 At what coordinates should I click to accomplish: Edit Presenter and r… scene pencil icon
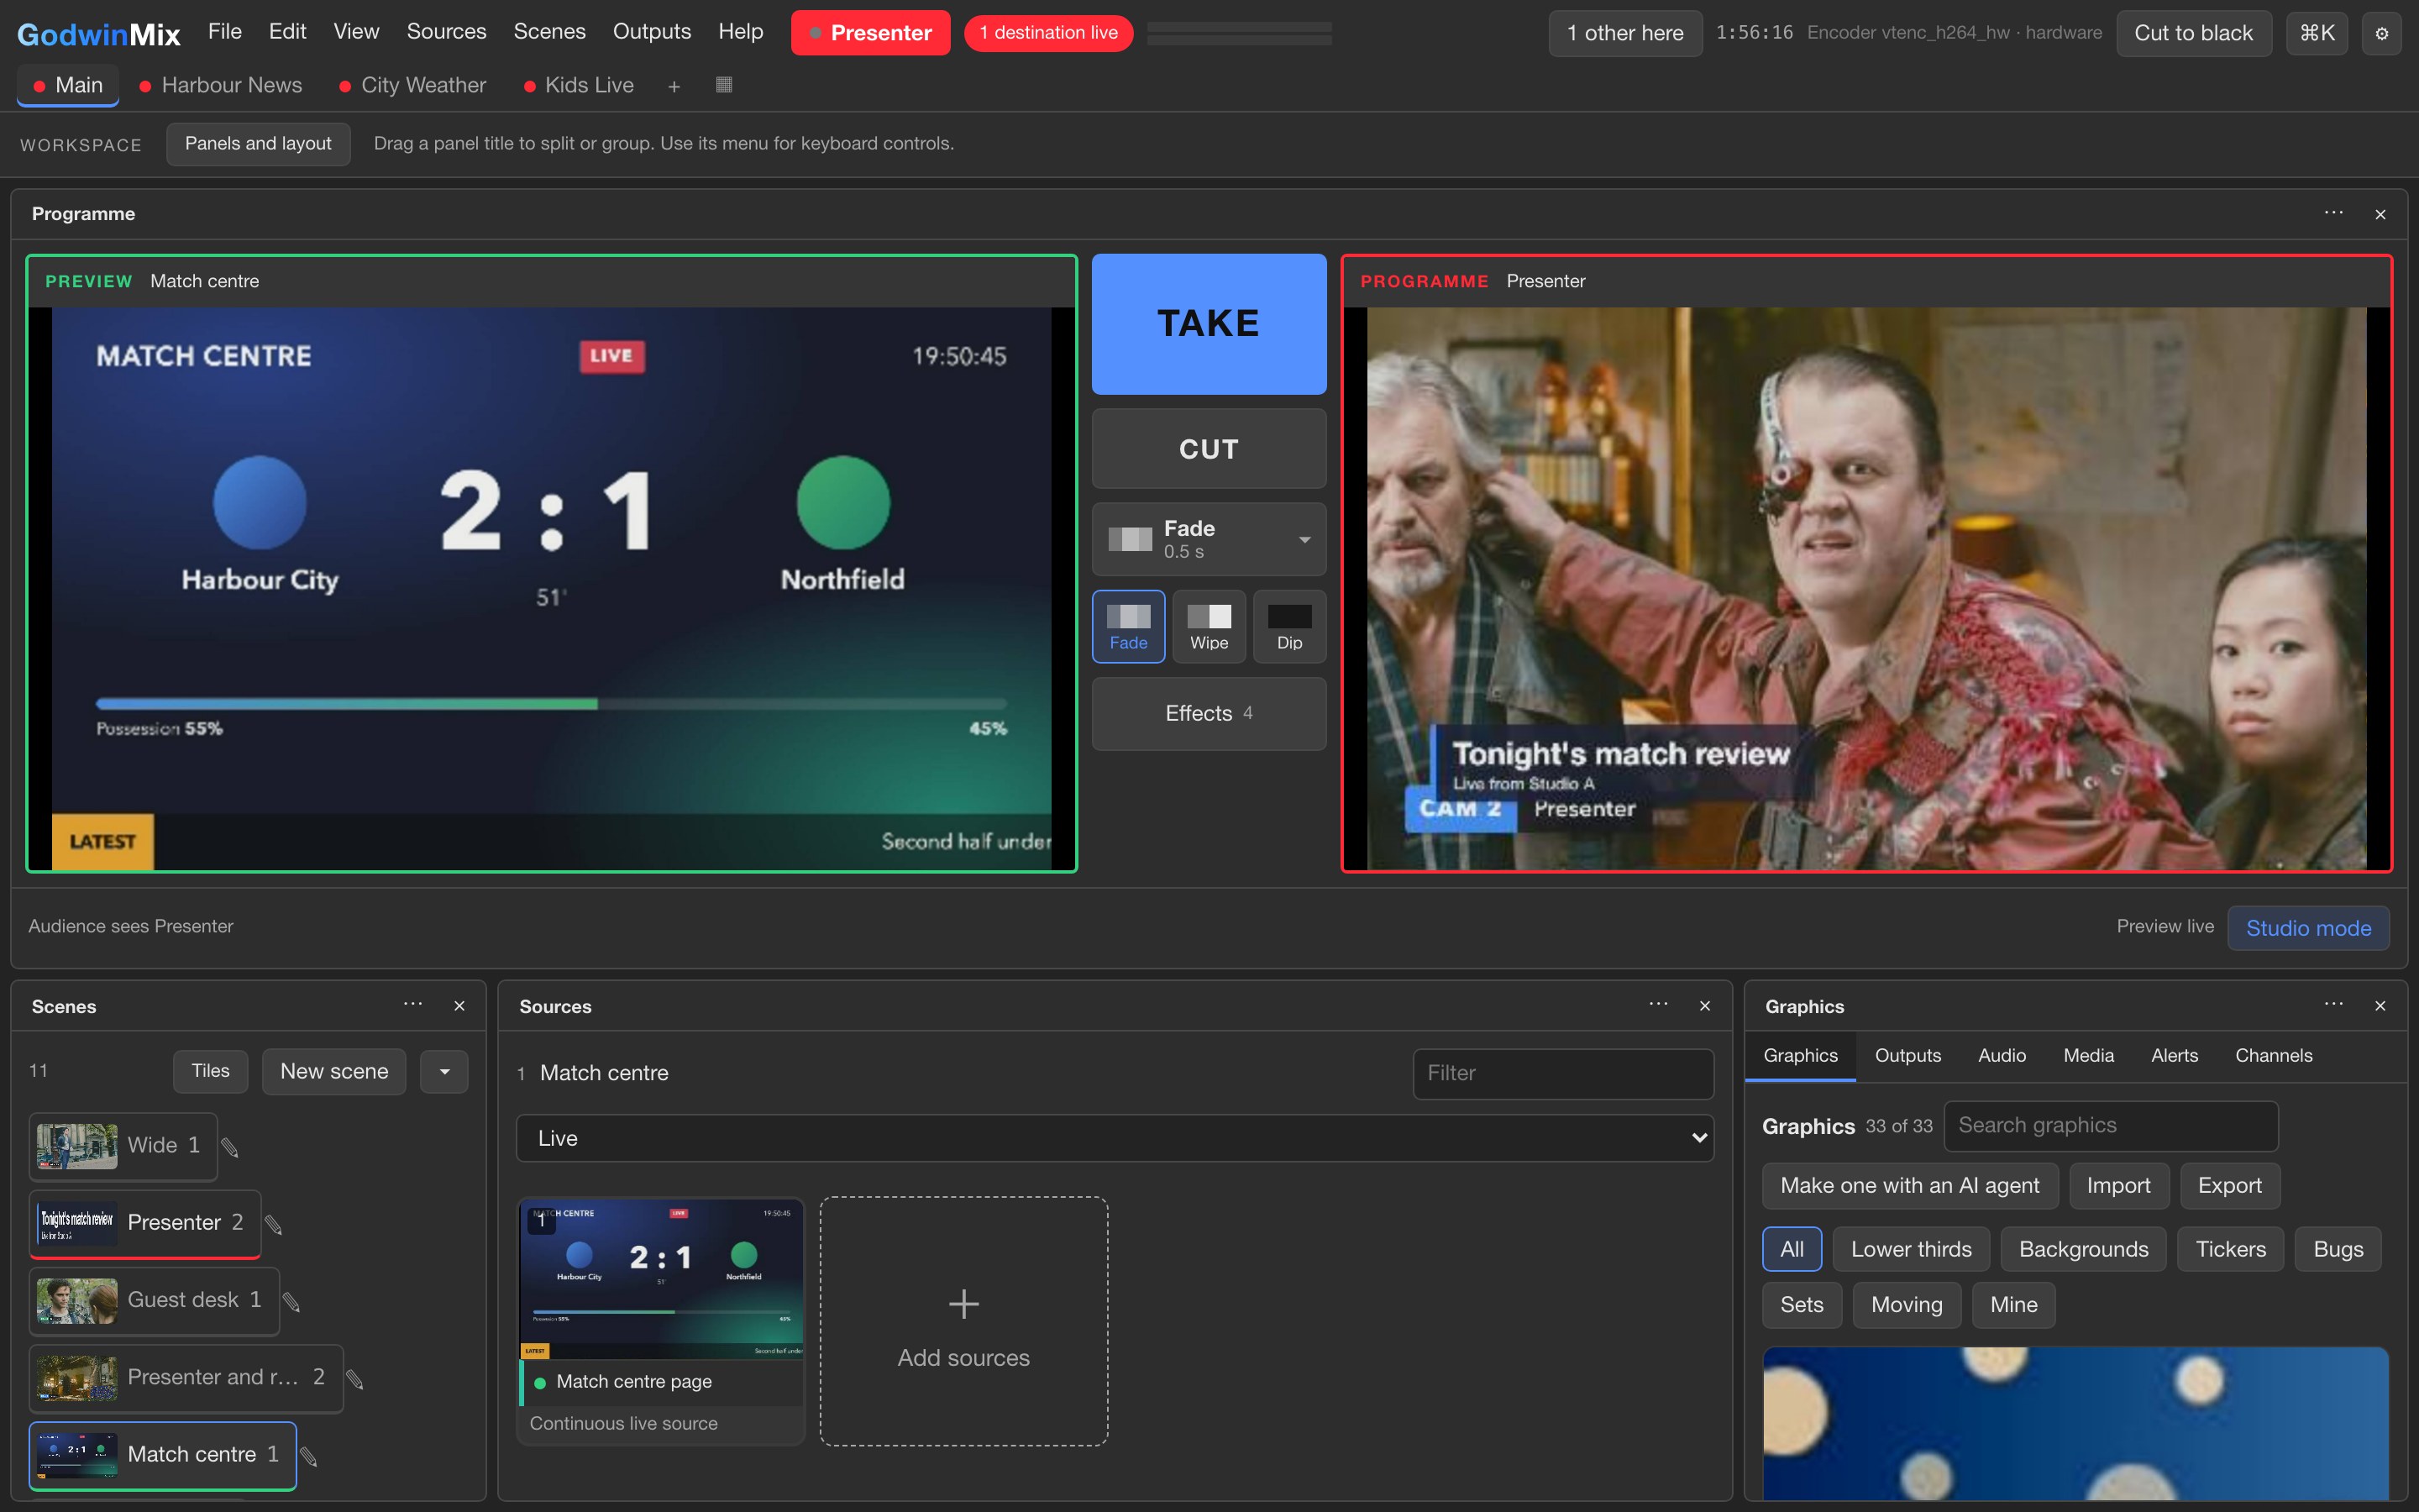pos(354,1379)
